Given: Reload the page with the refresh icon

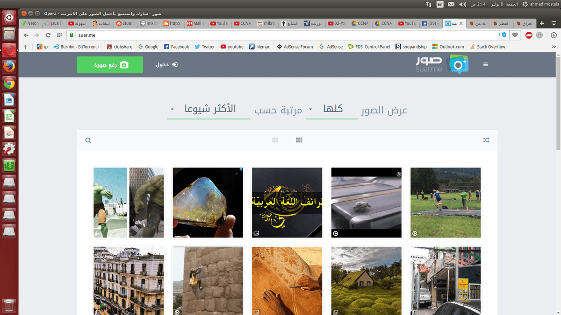Looking at the screenshot, I should coord(48,35).
